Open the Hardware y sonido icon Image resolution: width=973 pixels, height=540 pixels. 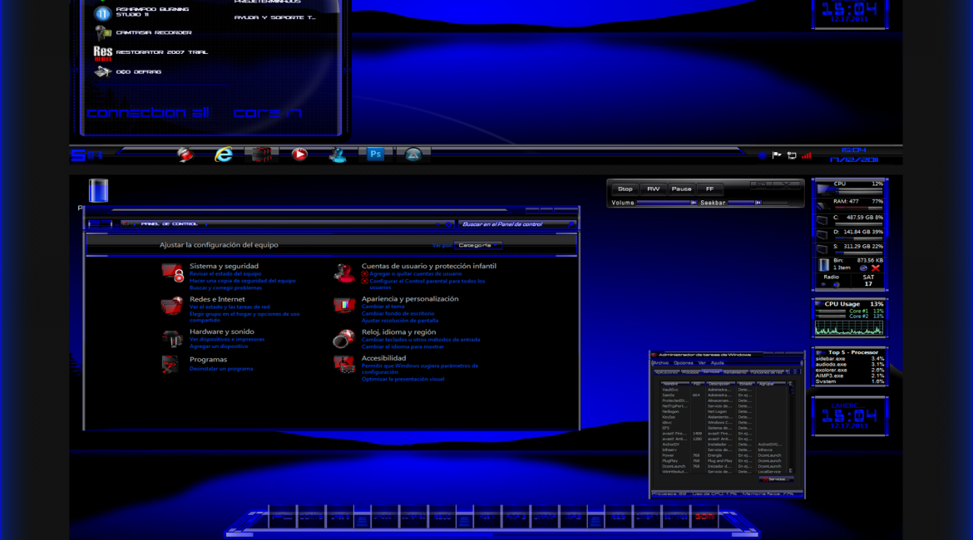172,338
